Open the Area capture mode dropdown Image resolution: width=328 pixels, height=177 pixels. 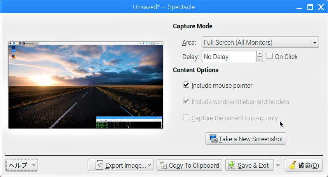click(260, 42)
